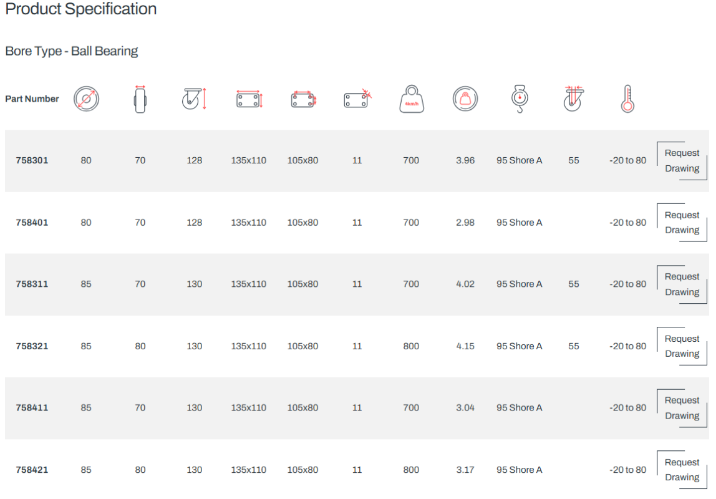Image resolution: width=716 pixels, height=499 pixels.
Task: Click the wheel diameter column icon
Action: pos(86,99)
